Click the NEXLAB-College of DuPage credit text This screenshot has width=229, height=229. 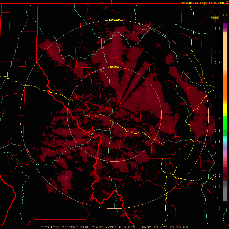(x=203, y=3)
